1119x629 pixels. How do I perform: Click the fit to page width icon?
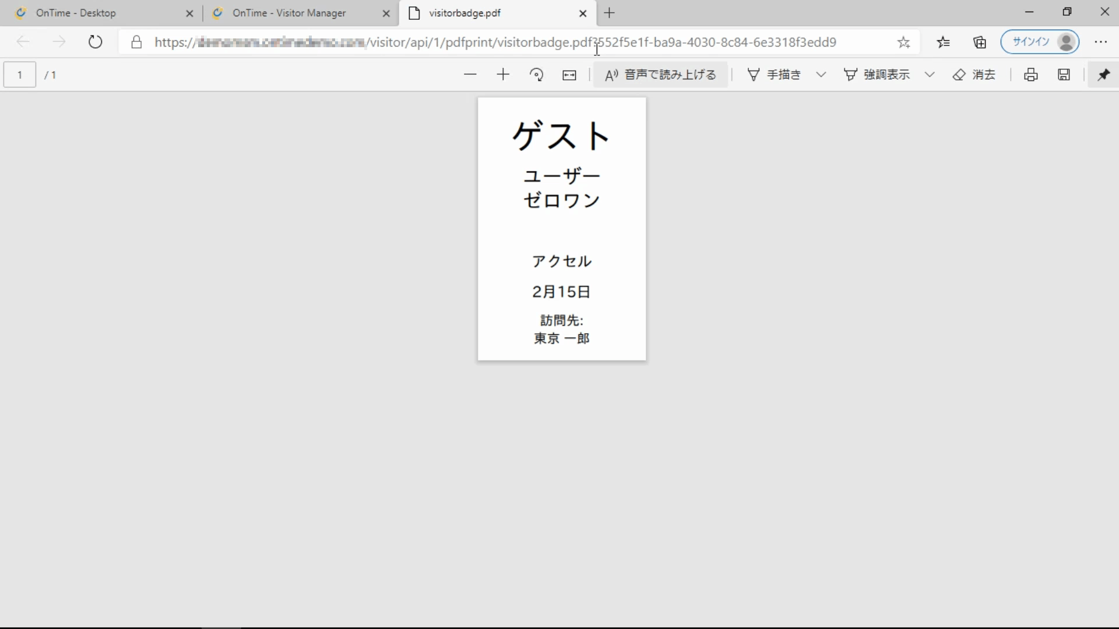pos(569,75)
